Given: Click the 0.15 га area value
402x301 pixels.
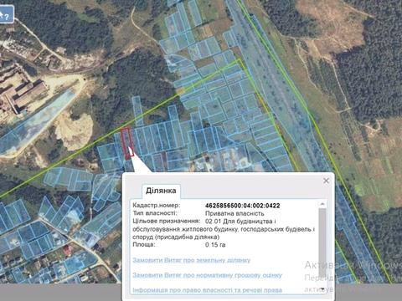Looking at the screenshot, I should [215, 245].
